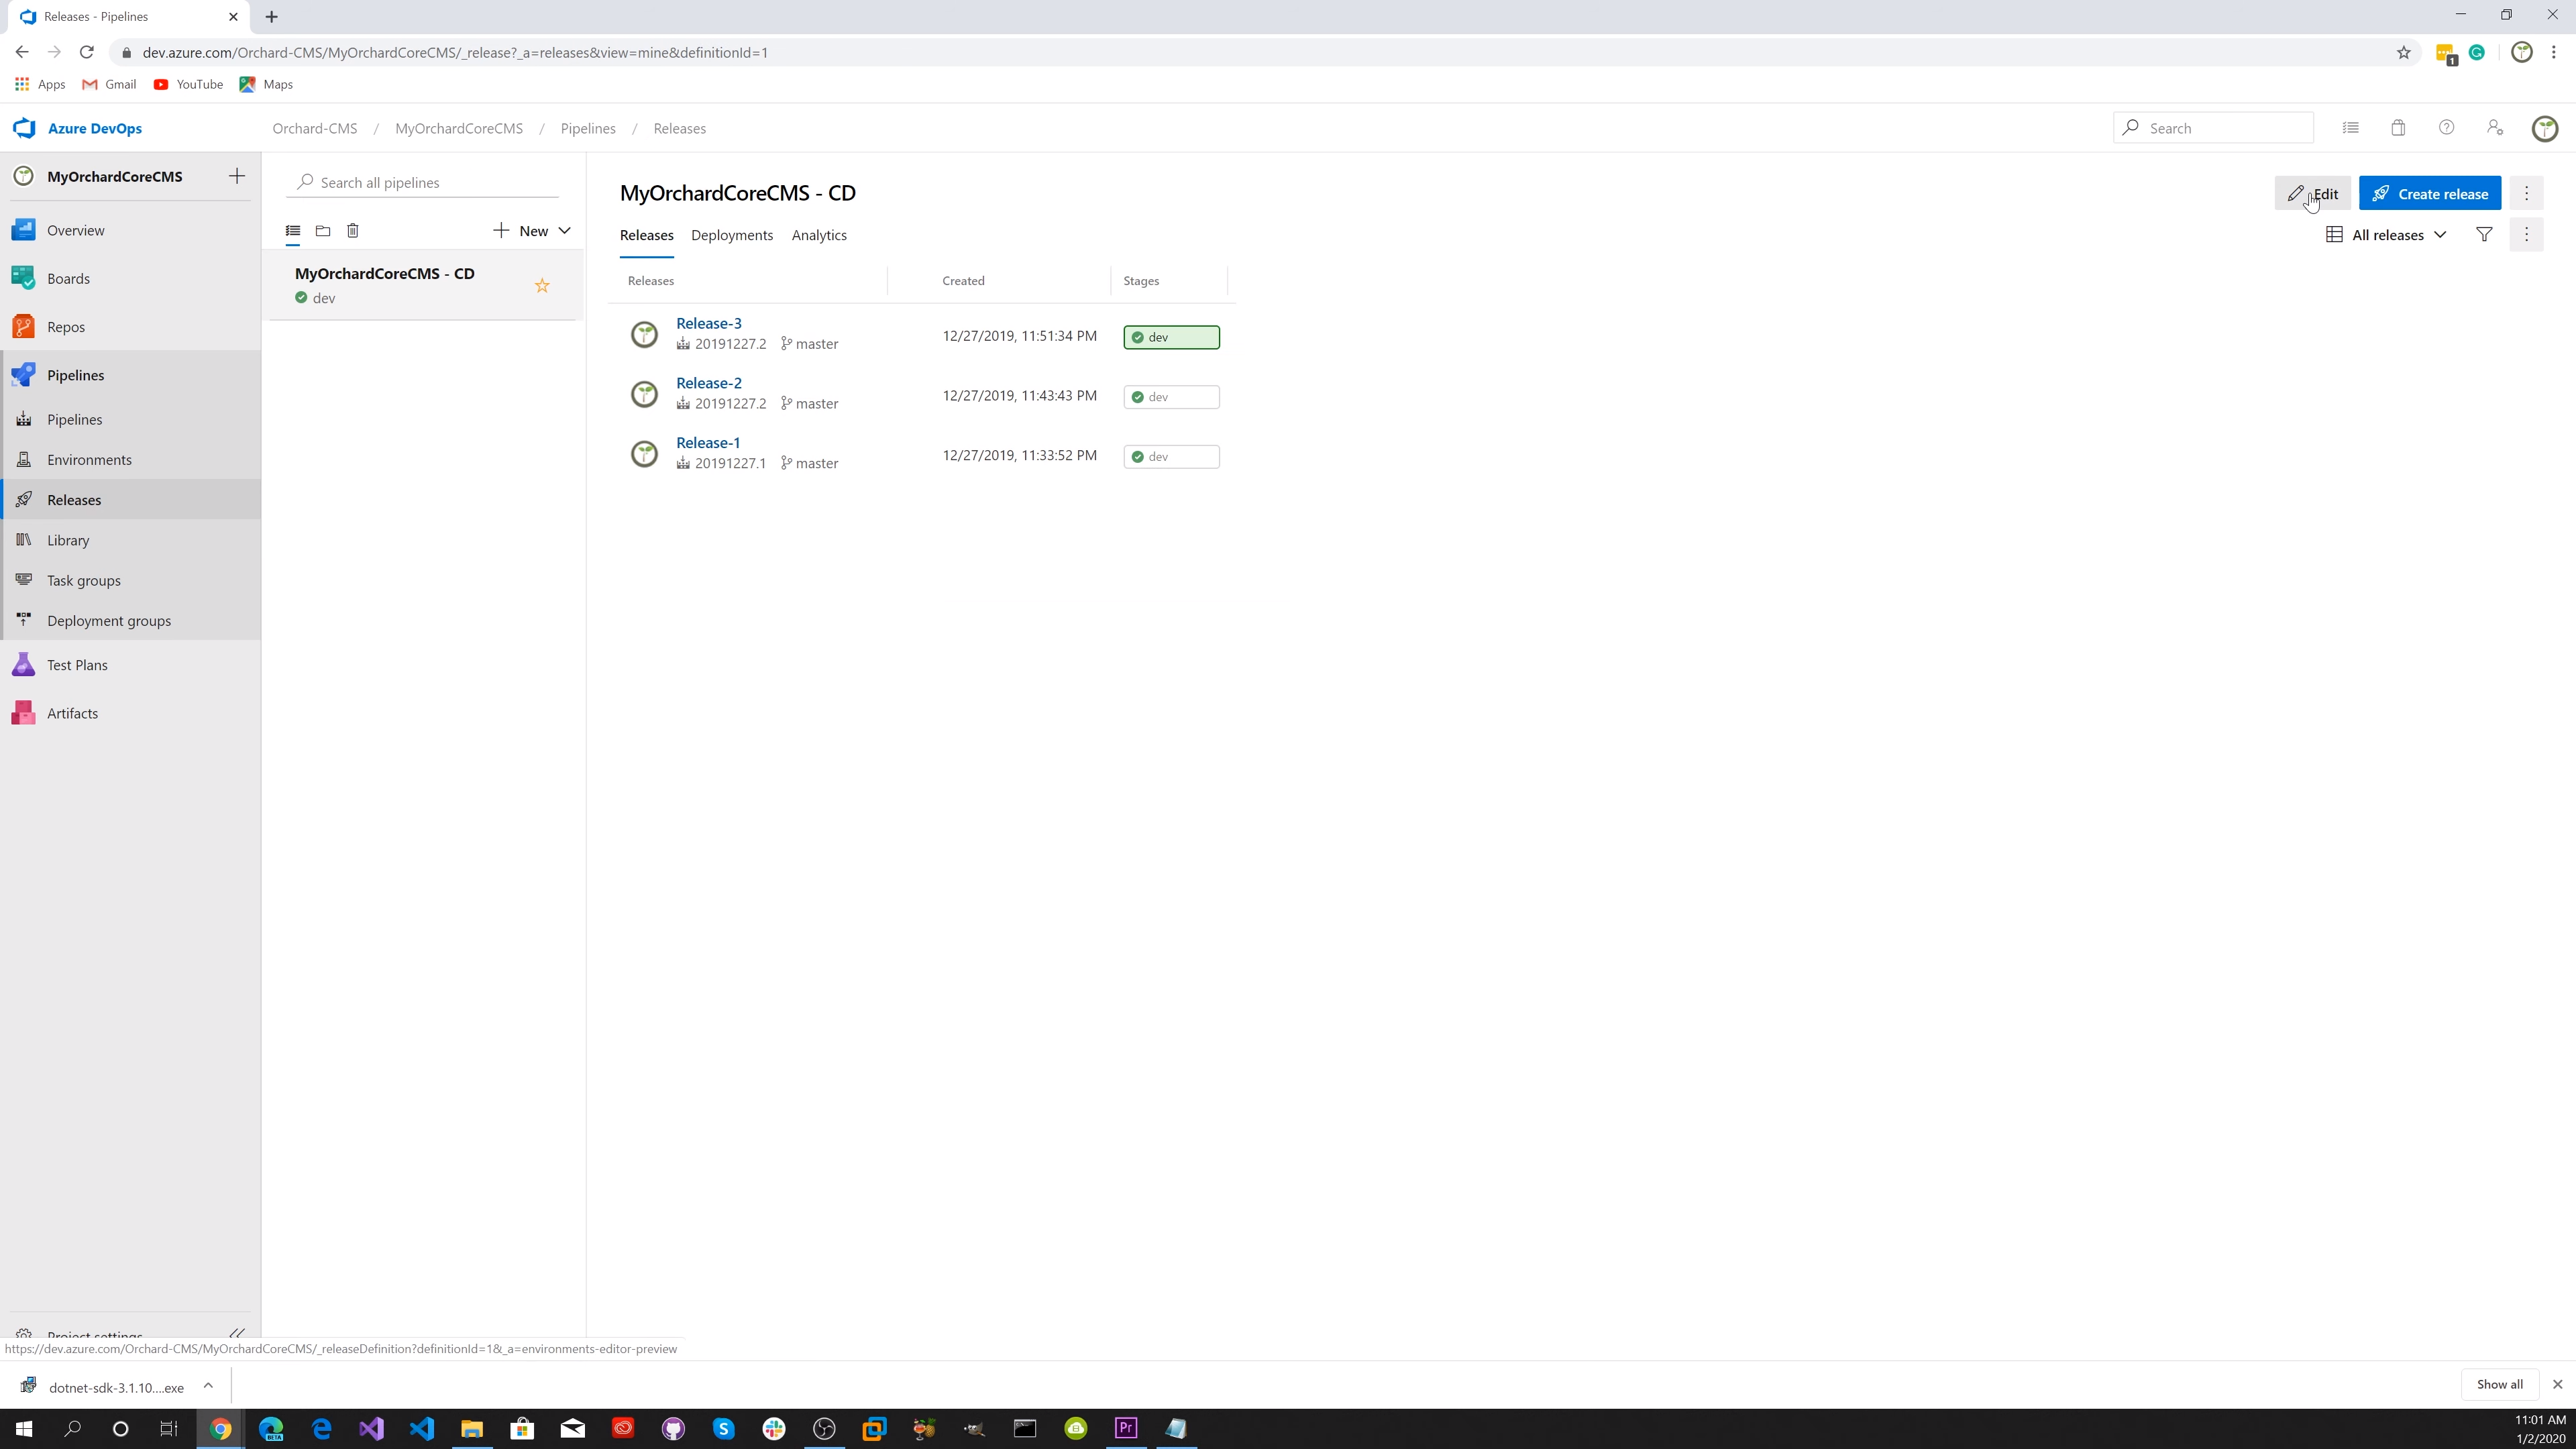Click Show all downloads button

tap(2499, 1385)
